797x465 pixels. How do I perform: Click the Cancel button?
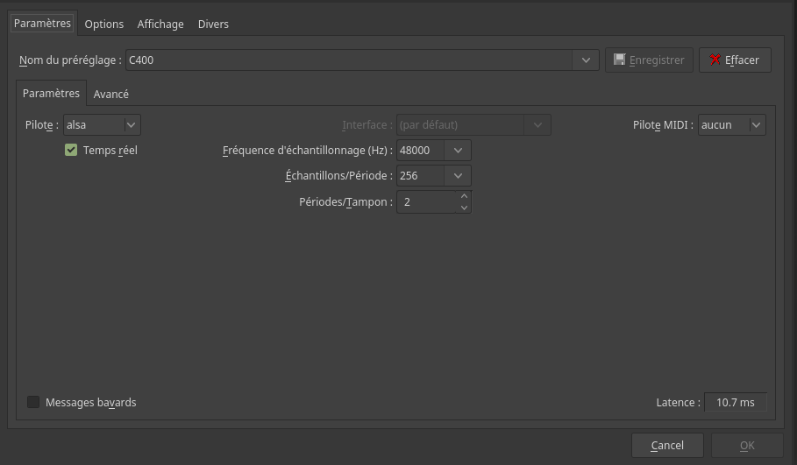[x=667, y=446]
